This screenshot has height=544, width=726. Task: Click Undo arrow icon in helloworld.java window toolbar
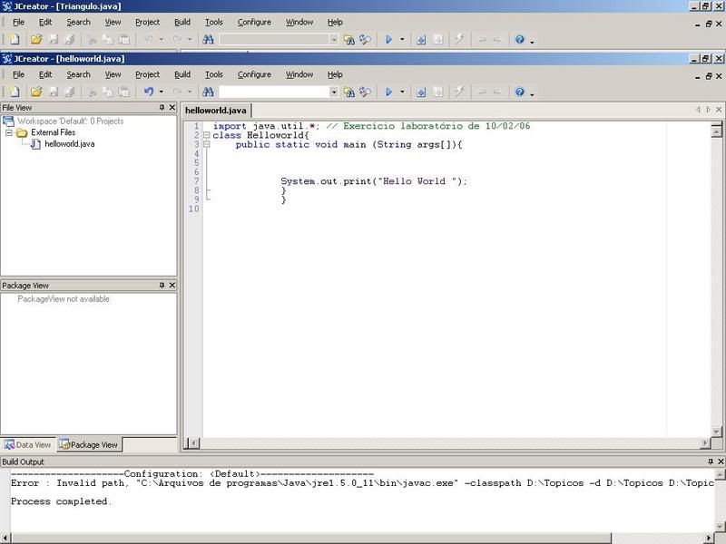150,92
